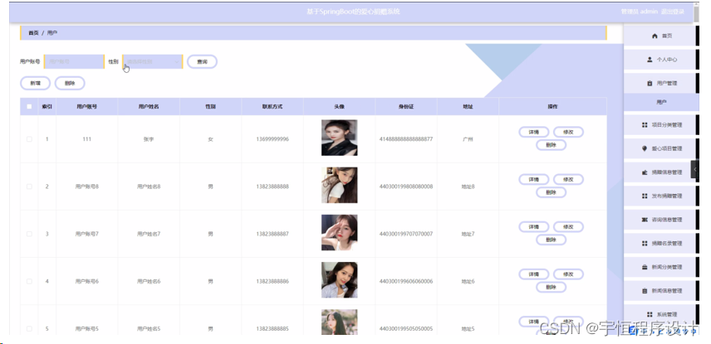Click the page vertical scrollbar thumb

coord(697,12)
